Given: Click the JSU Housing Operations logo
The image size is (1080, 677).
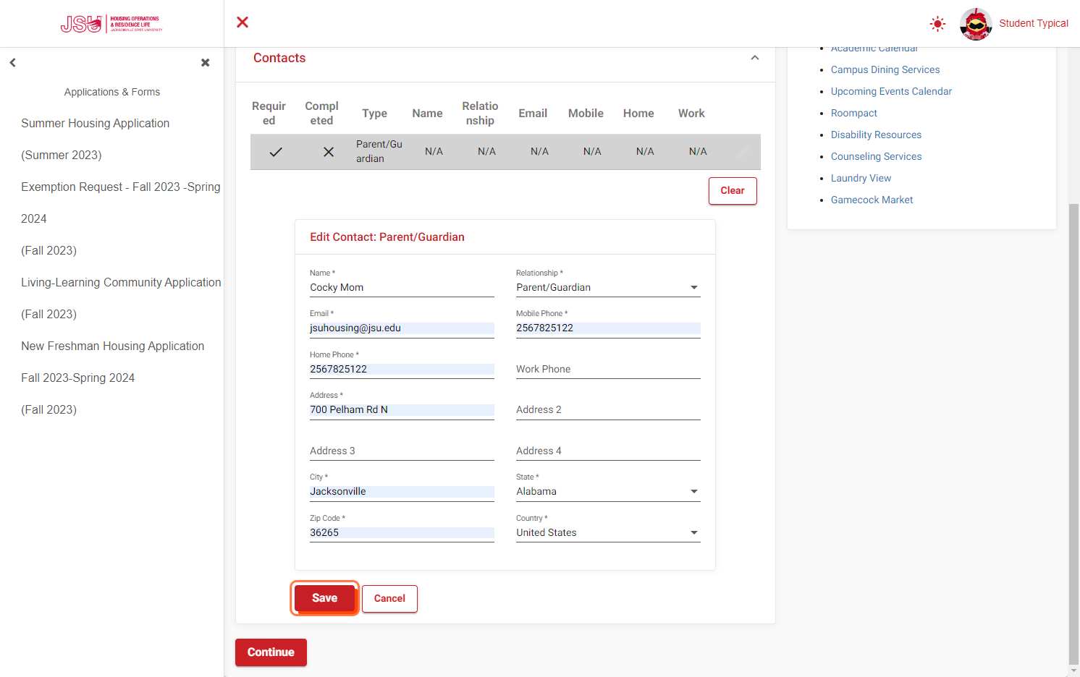Looking at the screenshot, I should click(x=111, y=24).
